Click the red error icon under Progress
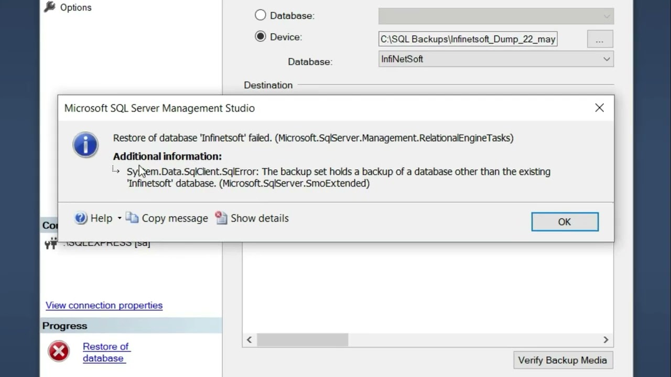671x377 pixels. point(59,351)
